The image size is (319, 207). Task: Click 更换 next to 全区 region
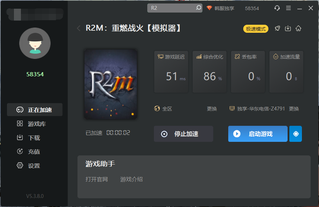(x=212, y=109)
